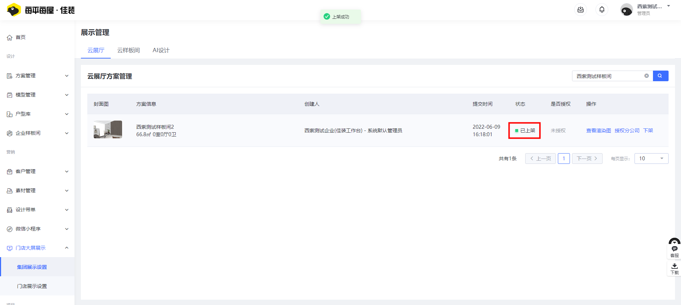The width and height of the screenshot is (681, 305).
Task: Select 集团展示设置 in sidebar
Action: coord(37,267)
